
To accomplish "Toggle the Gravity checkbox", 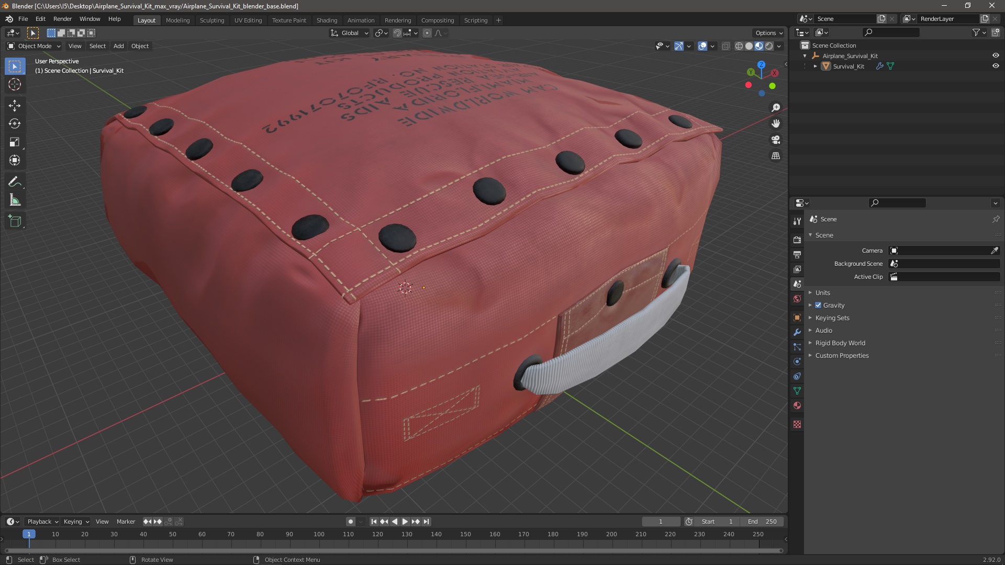I will [x=818, y=305].
